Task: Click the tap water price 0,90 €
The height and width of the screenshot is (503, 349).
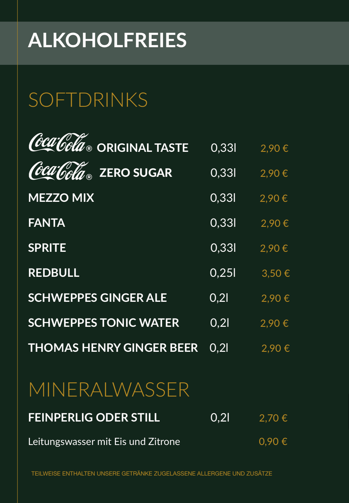Action: coord(273,442)
